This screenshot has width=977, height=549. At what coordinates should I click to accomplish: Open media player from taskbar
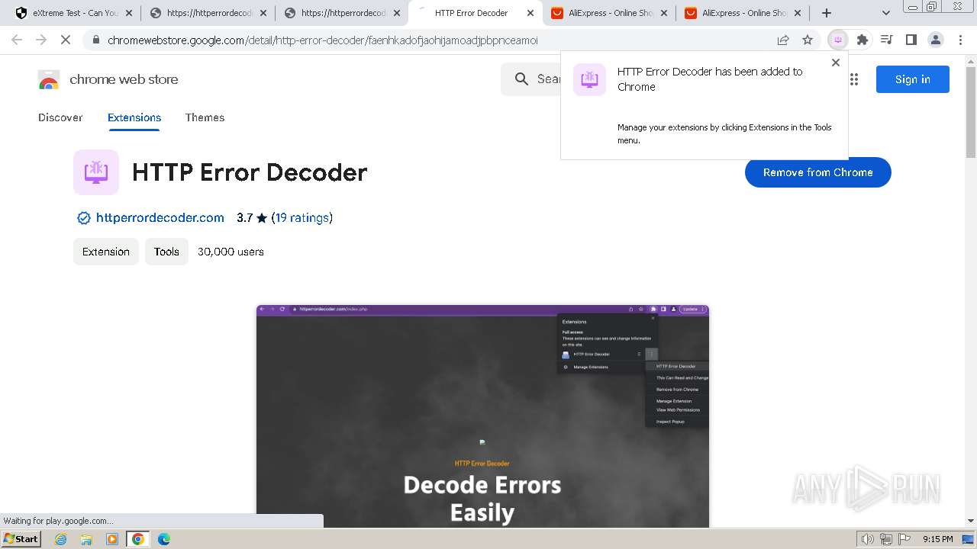pyautogui.click(x=112, y=539)
